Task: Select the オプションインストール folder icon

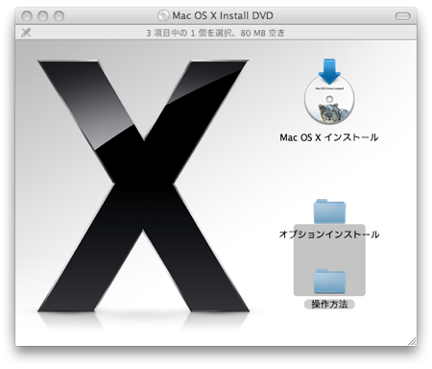Action: pos(329,211)
